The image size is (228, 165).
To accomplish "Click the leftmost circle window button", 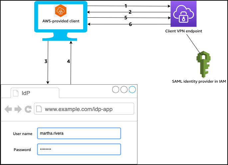I will pyautogui.click(x=115, y=90).
